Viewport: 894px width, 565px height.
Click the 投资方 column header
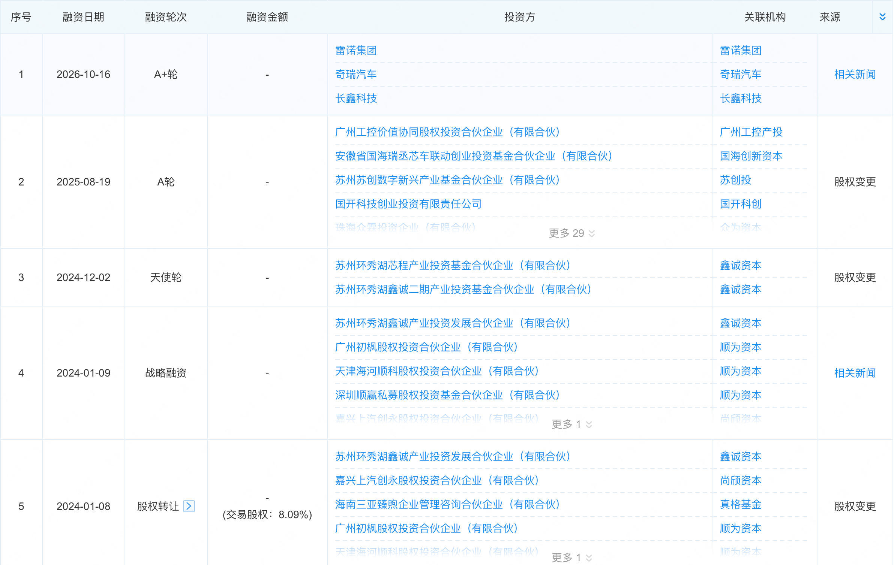tap(520, 17)
